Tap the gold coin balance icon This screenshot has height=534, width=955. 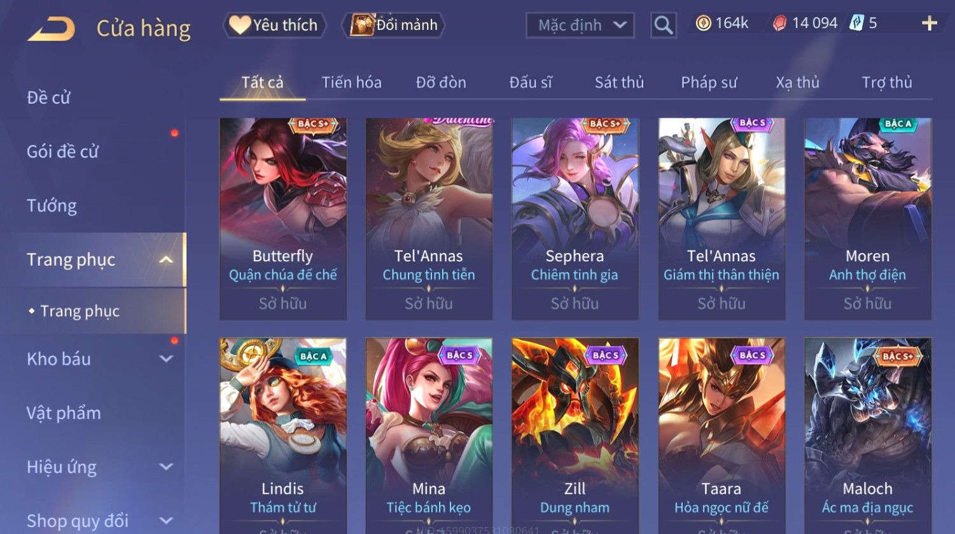(703, 24)
